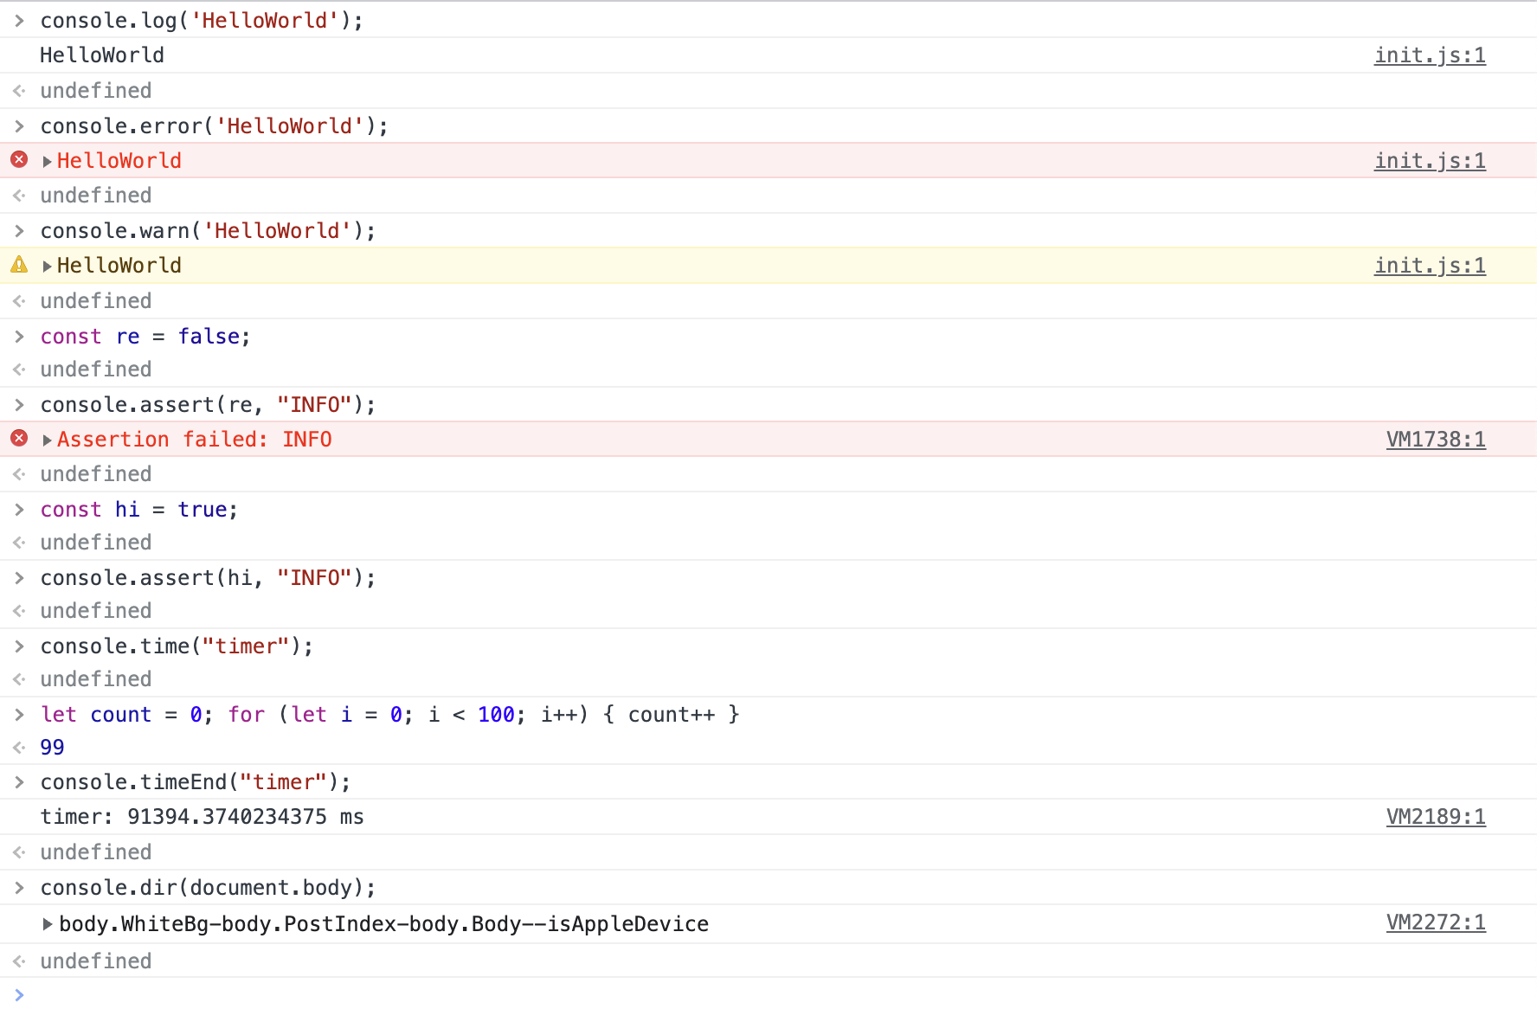Click the const hi = true; command
Image resolution: width=1537 pixels, height=1009 pixels.
click(x=139, y=510)
